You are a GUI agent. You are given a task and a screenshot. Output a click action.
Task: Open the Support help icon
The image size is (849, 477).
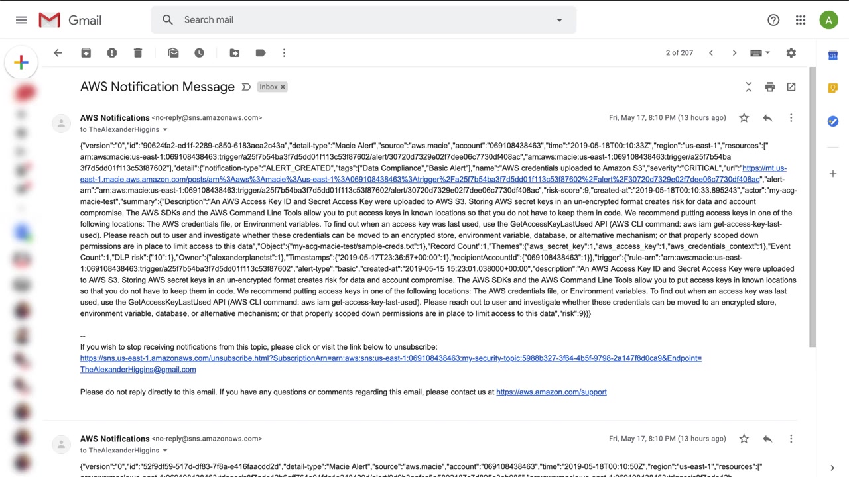click(773, 20)
